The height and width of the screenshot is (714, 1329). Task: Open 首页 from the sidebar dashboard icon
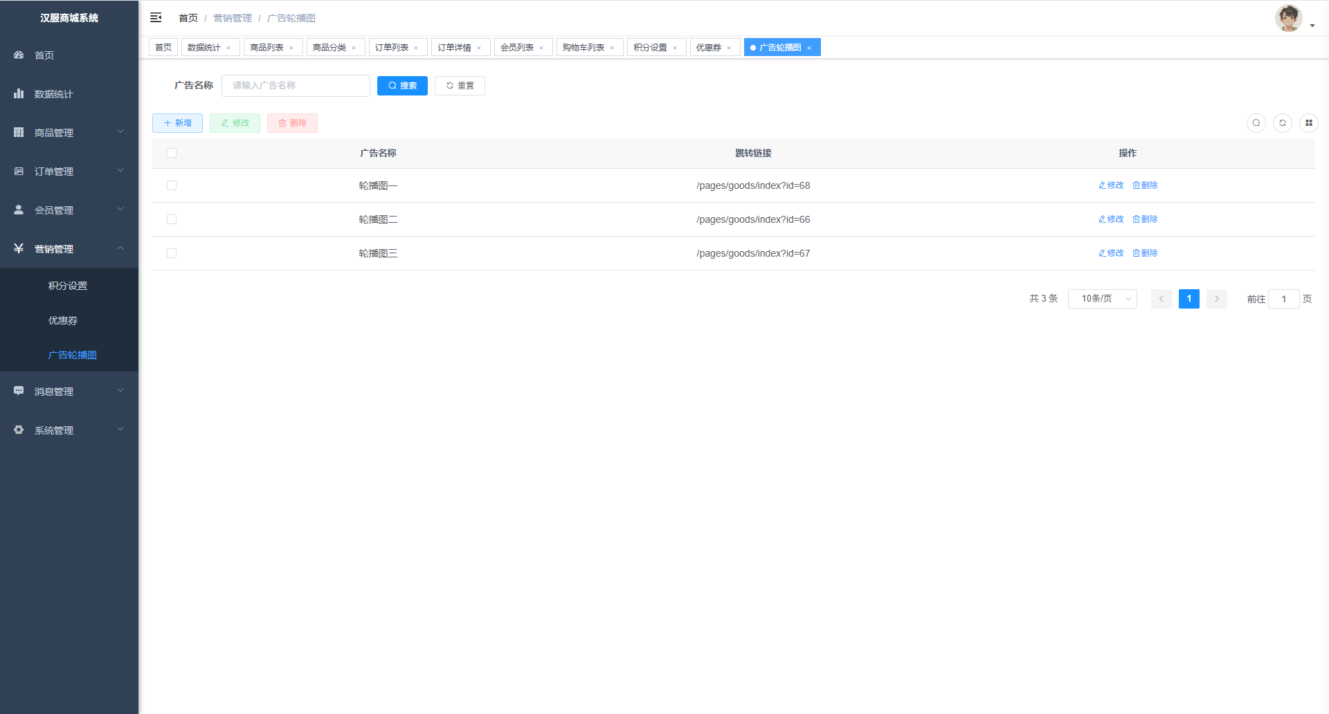[x=44, y=55]
